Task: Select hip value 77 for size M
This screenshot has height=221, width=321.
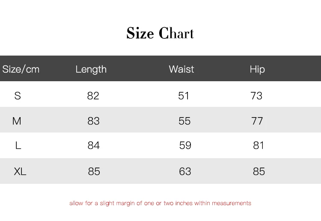Action: pyautogui.click(x=257, y=121)
